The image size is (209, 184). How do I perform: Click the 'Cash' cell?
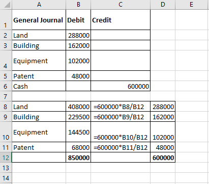point(39,86)
